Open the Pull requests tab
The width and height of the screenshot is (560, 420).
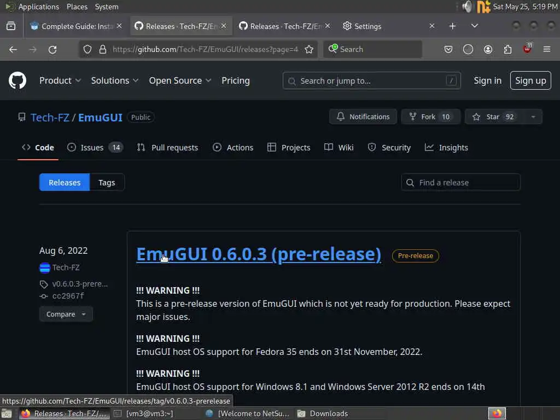167,148
